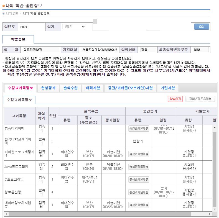
Task: Open the 형성평가 tab
Action: [48, 88]
